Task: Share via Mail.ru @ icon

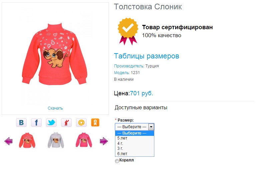Action: point(81,123)
